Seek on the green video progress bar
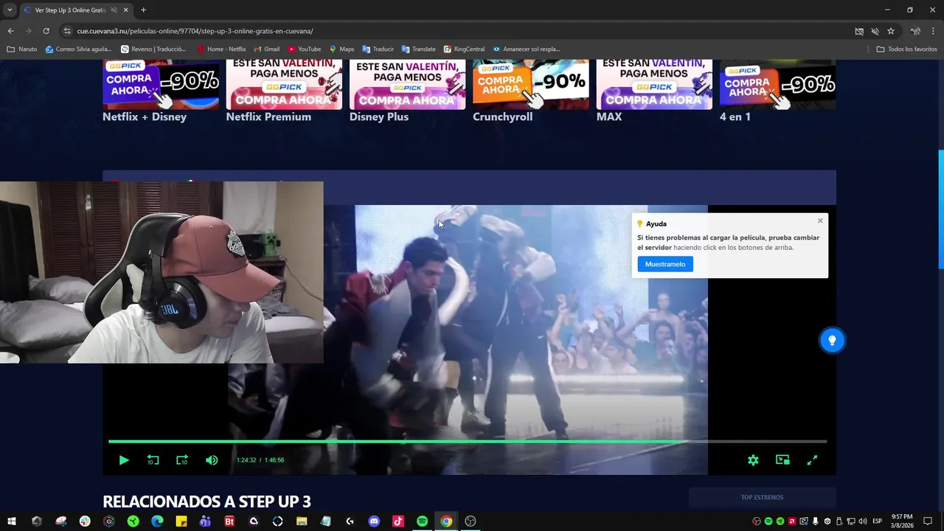944x531 pixels. 468,442
